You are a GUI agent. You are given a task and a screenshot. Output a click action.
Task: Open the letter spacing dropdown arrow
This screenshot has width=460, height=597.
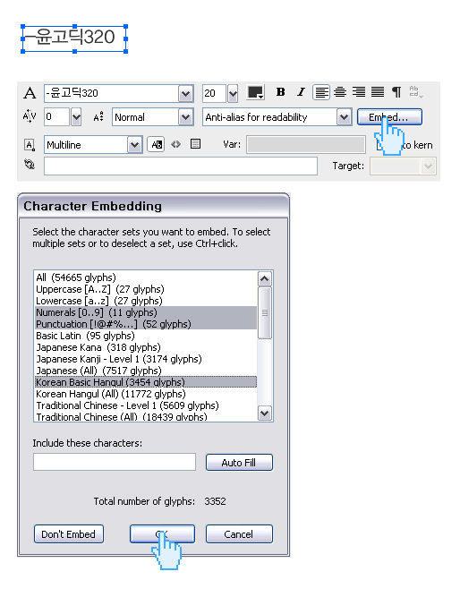point(76,117)
